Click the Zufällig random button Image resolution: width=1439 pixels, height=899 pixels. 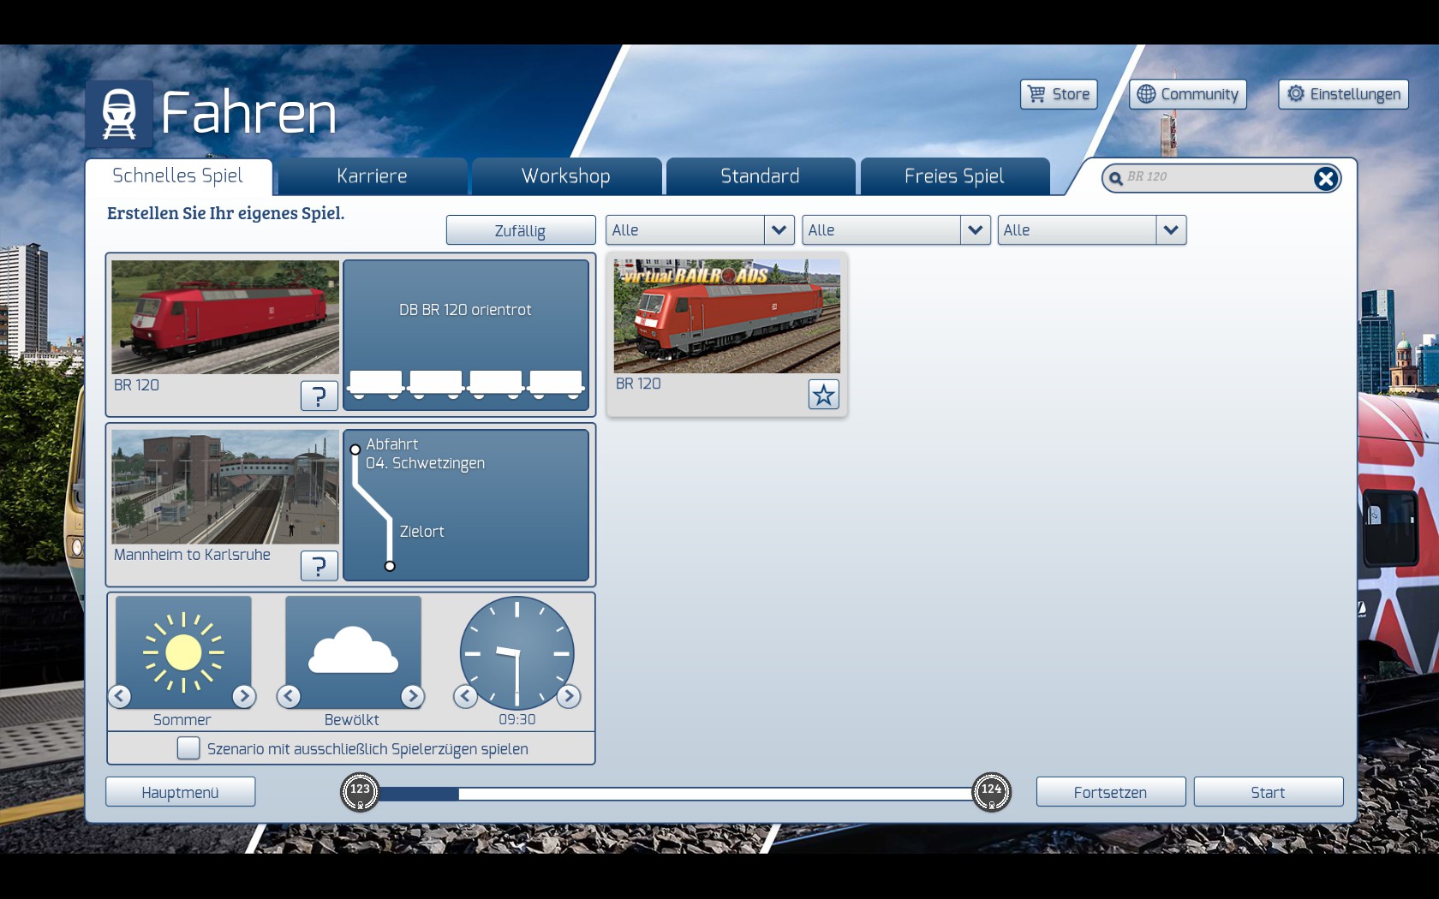pyautogui.click(x=521, y=230)
